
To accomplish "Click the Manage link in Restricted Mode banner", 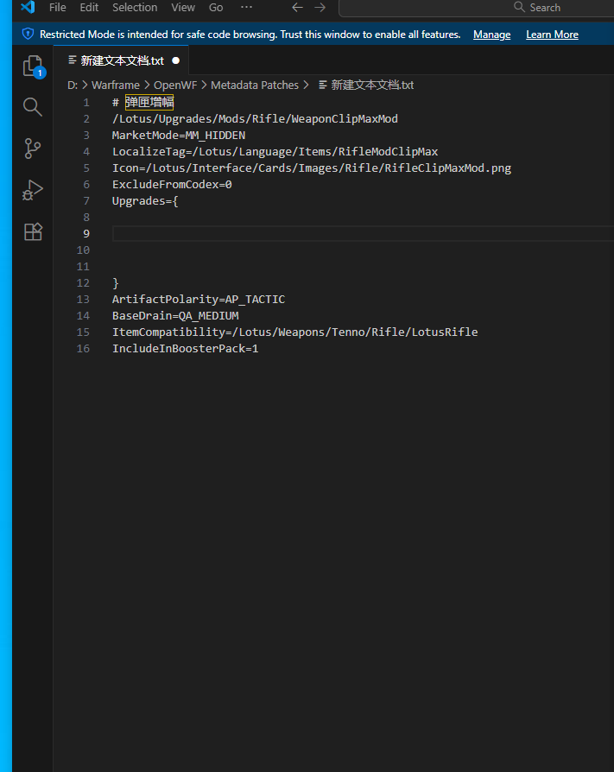I will point(491,35).
